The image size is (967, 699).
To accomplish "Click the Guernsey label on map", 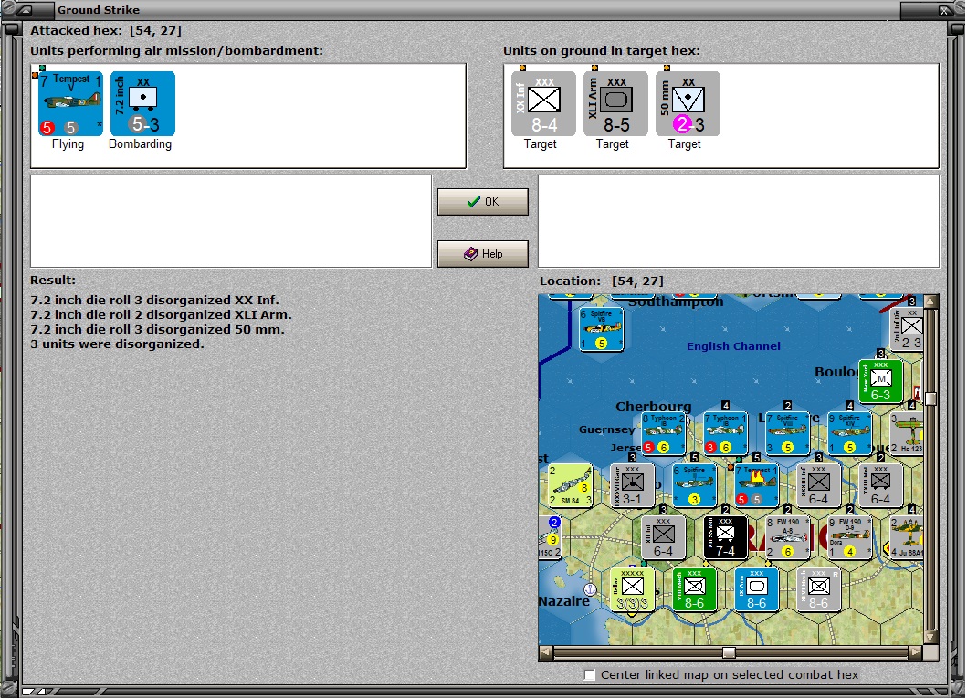I will coord(607,429).
